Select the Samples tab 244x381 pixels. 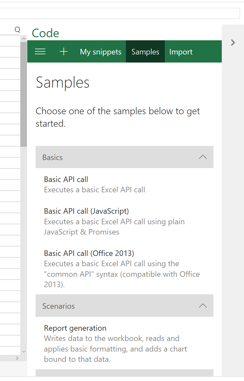pos(145,52)
